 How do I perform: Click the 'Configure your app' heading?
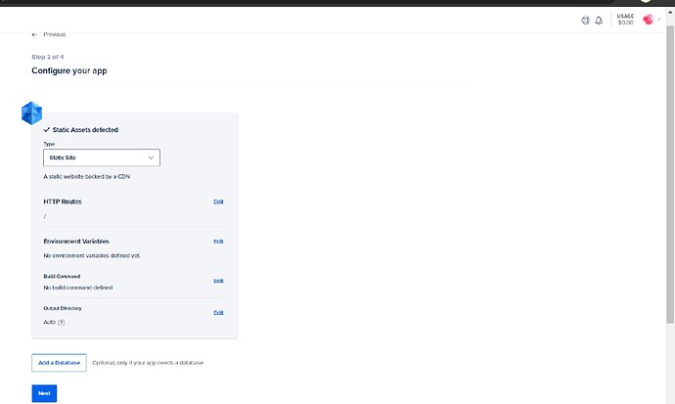tap(69, 71)
